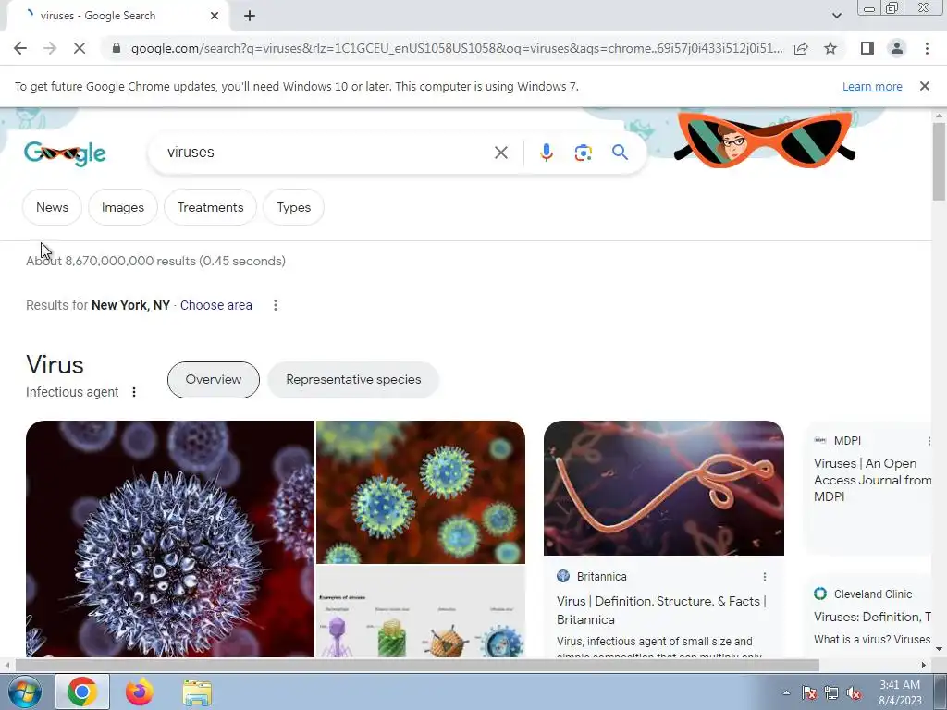Bookmark this page with the star icon
The image size is (947, 710).
(830, 48)
